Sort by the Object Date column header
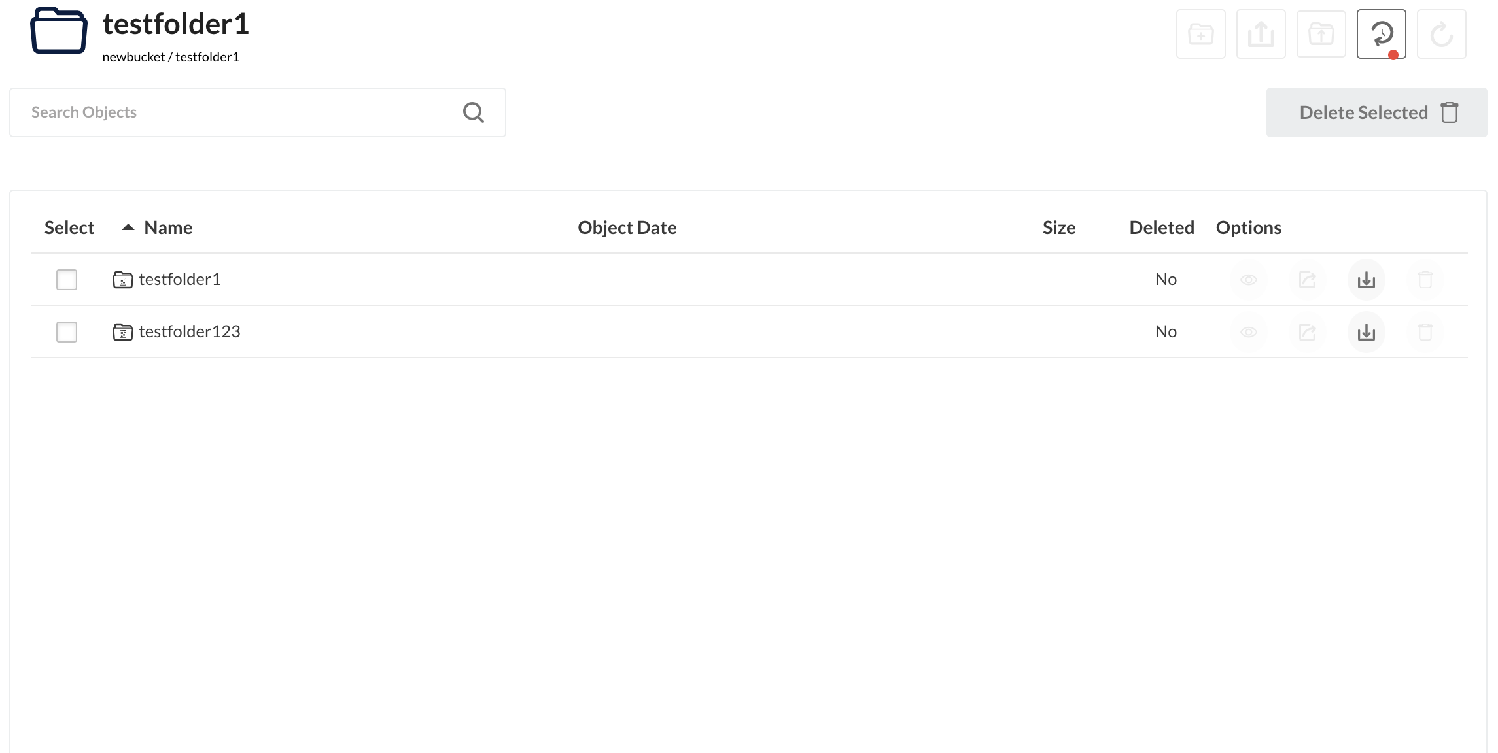Viewport: 1498px width, 753px height. pyautogui.click(x=627, y=227)
